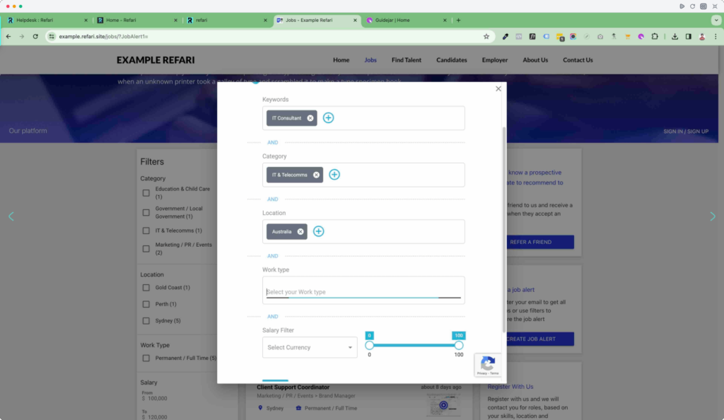Check the Government / Local Government filter
This screenshot has height=420, width=724.
coord(146,213)
